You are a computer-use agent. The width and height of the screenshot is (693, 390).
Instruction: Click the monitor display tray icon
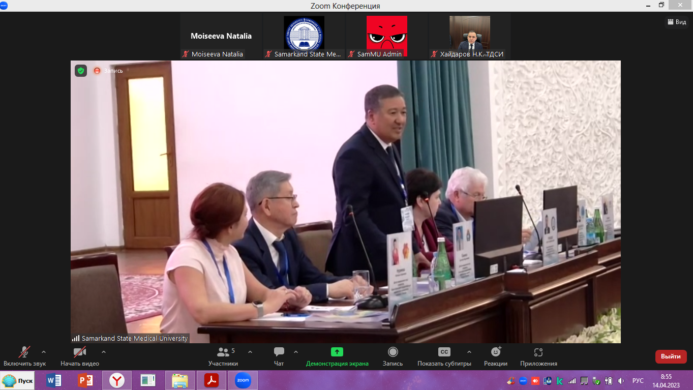[584, 381]
